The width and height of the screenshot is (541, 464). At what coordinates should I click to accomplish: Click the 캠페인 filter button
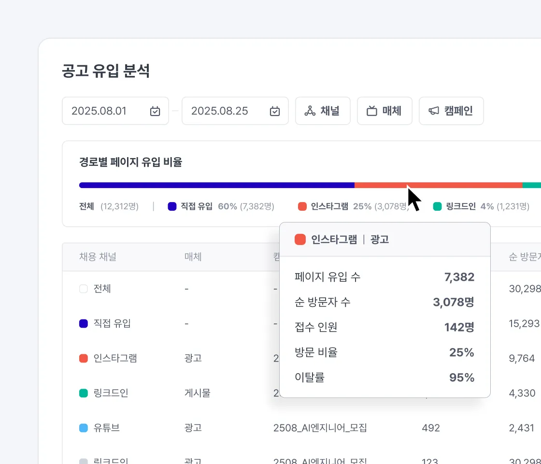[451, 111]
